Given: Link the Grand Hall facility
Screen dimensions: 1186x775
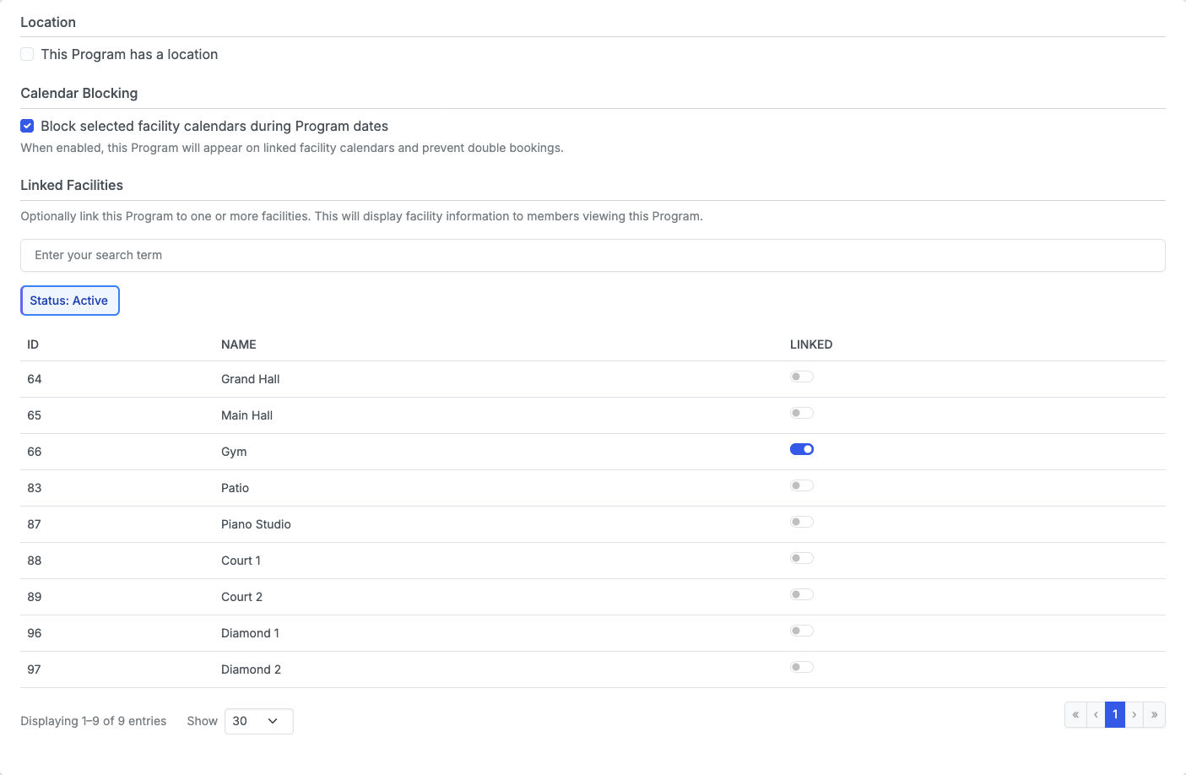Looking at the screenshot, I should pos(802,377).
